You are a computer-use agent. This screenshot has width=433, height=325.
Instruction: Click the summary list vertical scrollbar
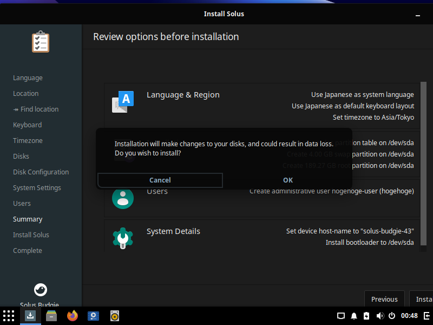[x=423, y=164]
